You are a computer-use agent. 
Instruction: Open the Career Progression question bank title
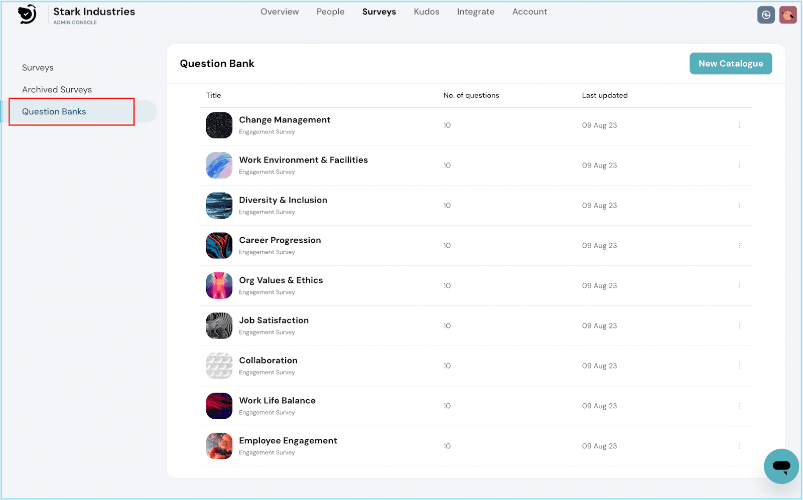[280, 240]
